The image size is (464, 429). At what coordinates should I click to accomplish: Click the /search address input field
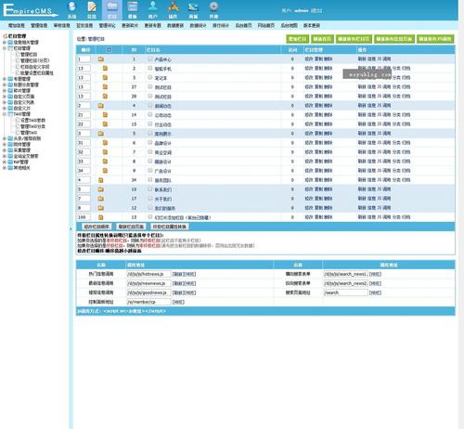345,292
